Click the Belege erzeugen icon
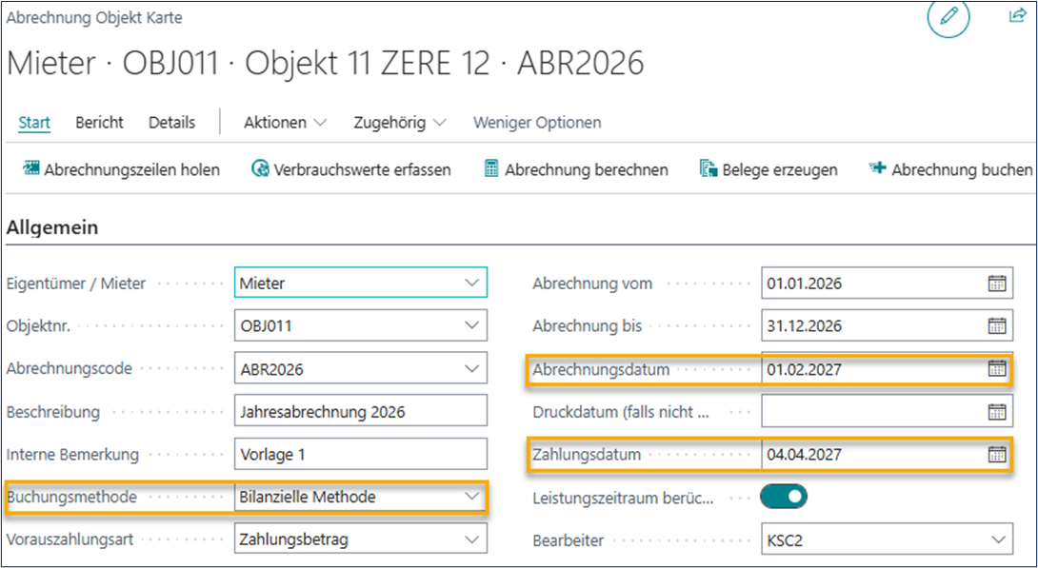1038x568 pixels. [x=707, y=168]
